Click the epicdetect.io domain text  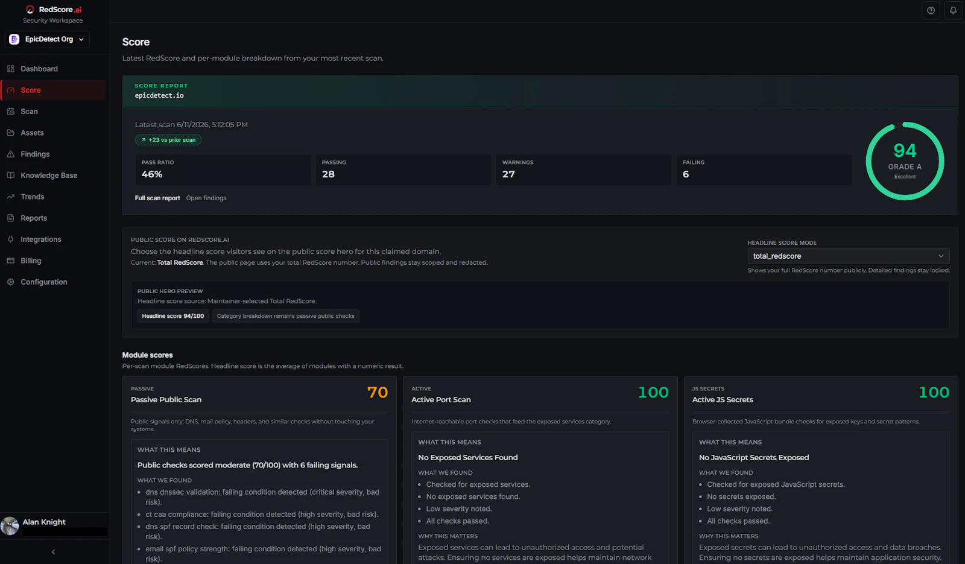159,95
